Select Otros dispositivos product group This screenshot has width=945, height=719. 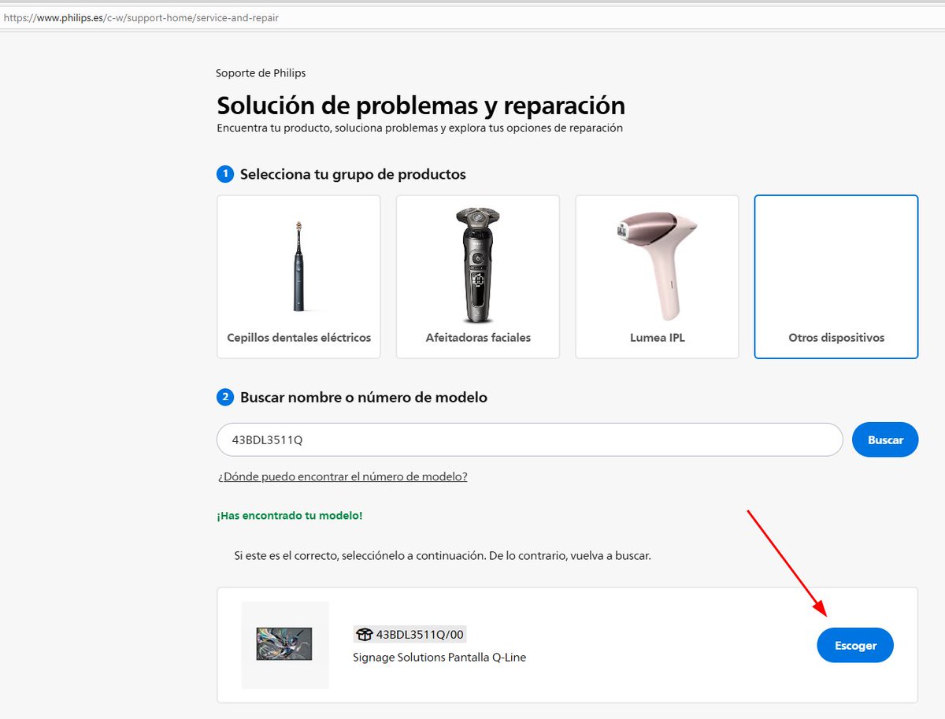point(836,277)
